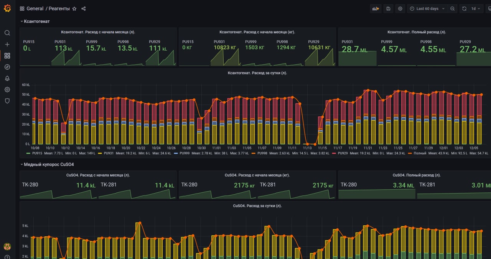Image resolution: width=491 pixels, height=259 pixels.
Task: Click the Add panel icon
Action: pyautogui.click(x=376, y=8)
